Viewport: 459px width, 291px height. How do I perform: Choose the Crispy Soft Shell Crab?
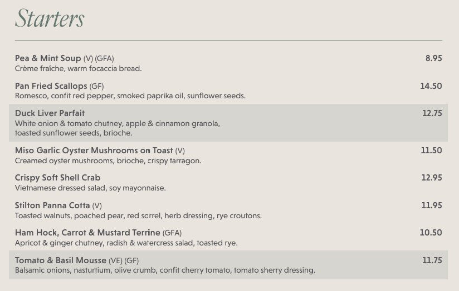tap(58, 178)
